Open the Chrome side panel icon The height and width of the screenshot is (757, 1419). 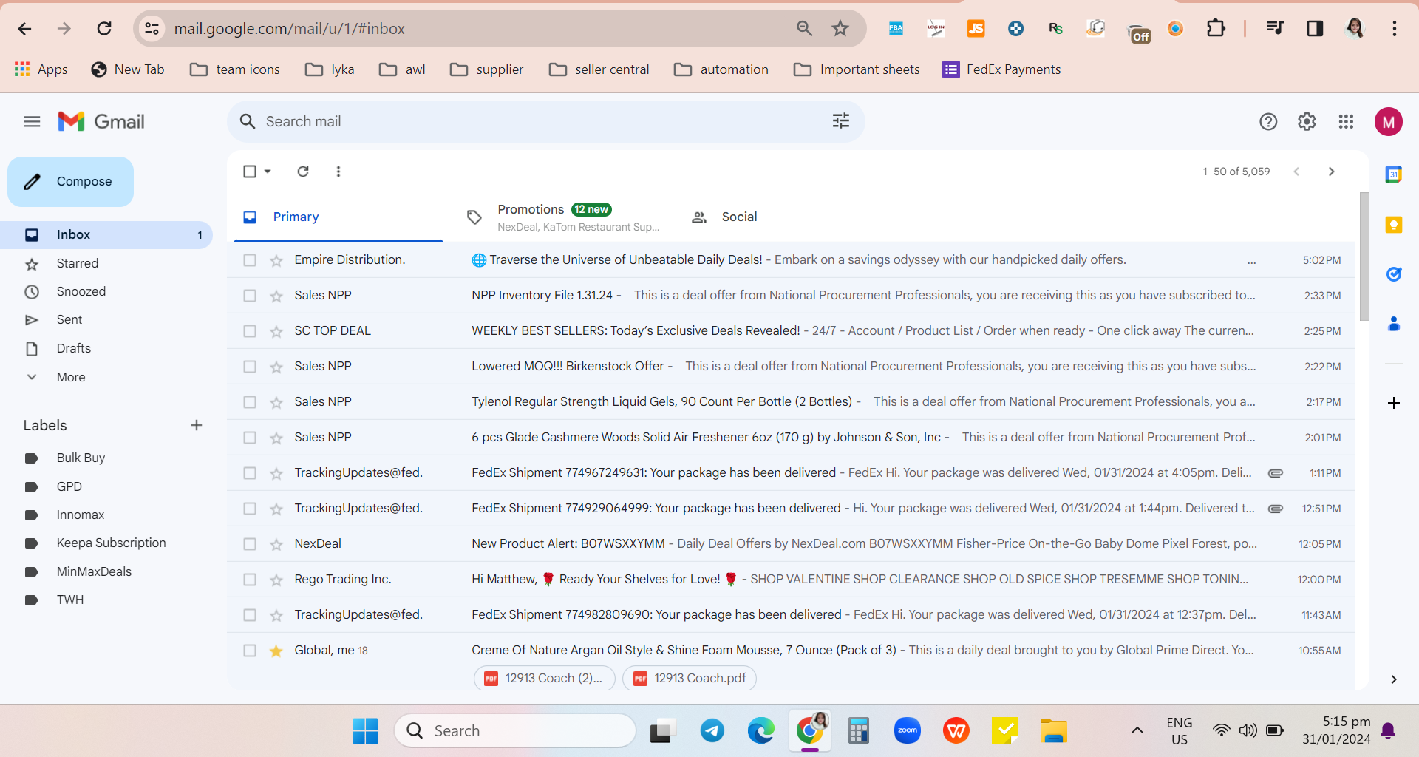(1315, 29)
